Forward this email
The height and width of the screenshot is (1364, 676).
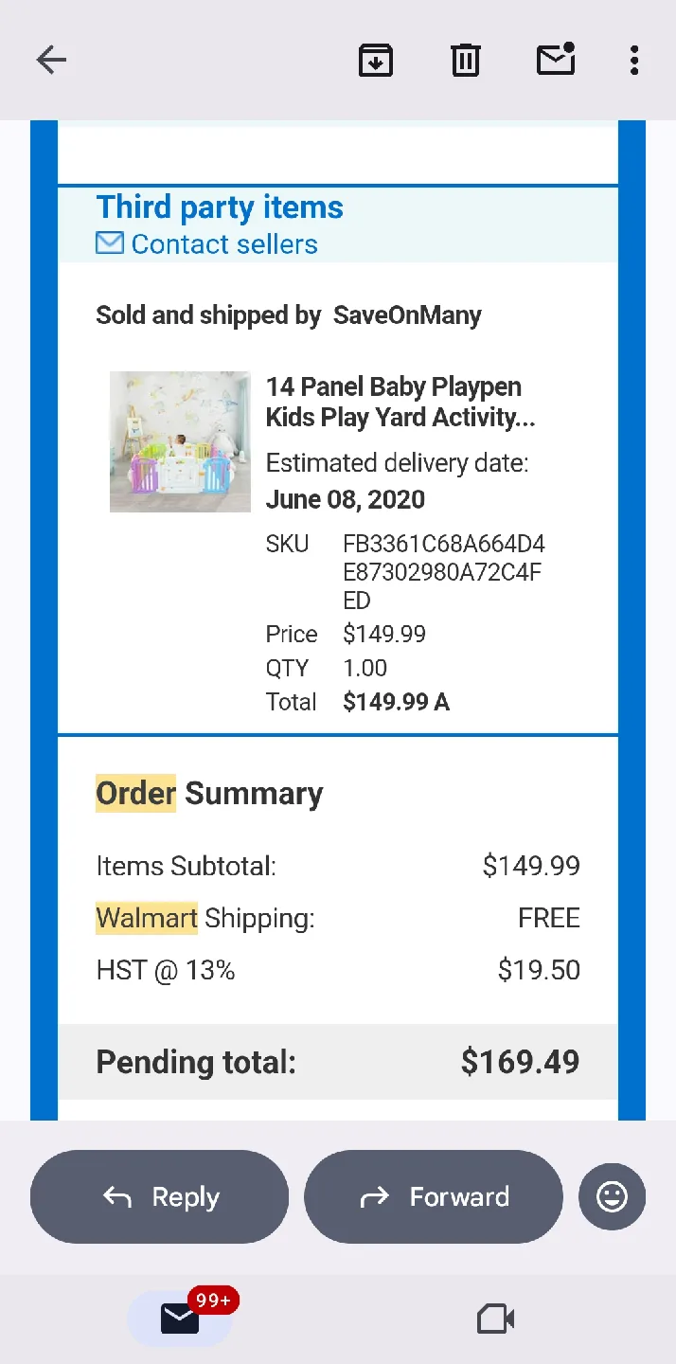pyautogui.click(x=433, y=1196)
